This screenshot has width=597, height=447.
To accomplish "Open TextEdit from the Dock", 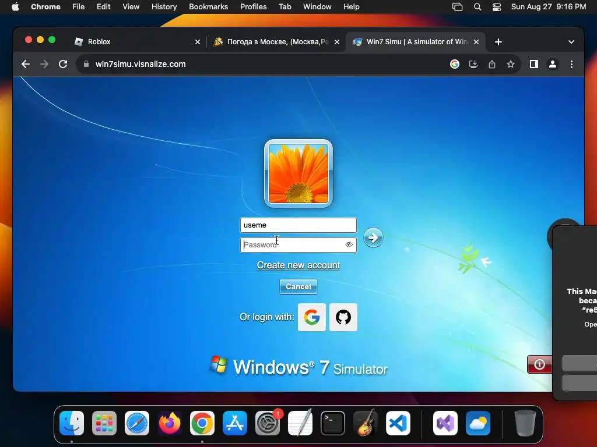I will coord(300,423).
